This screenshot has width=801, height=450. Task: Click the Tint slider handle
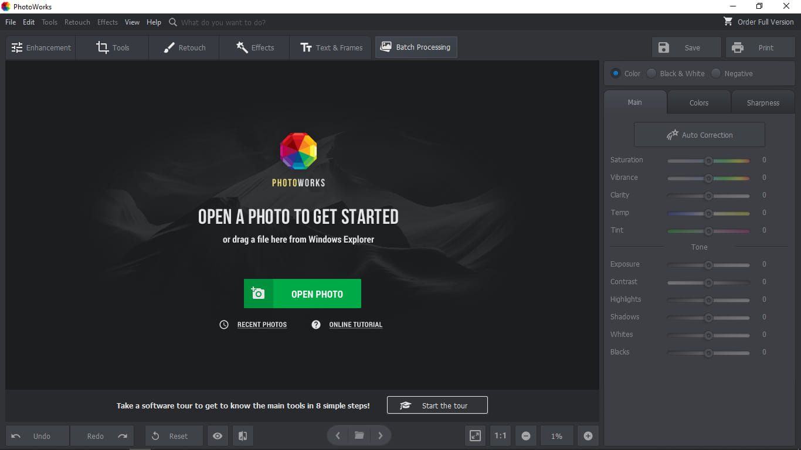pyautogui.click(x=708, y=231)
